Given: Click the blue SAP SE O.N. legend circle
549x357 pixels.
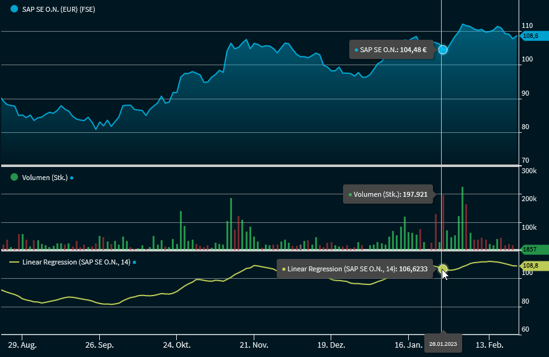Looking at the screenshot, I should click(14, 10).
